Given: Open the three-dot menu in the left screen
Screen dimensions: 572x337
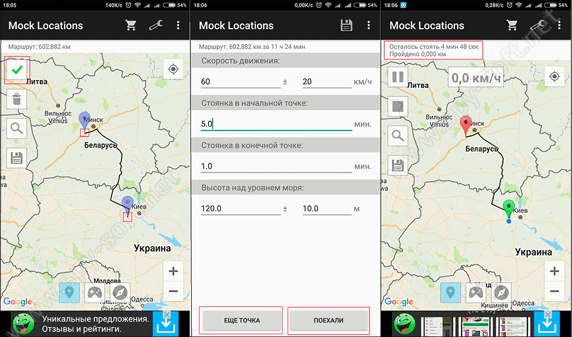Looking at the screenshot, I should 178,26.
